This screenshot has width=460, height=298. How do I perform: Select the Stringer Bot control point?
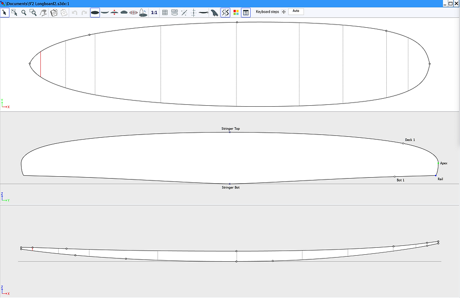point(230,184)
